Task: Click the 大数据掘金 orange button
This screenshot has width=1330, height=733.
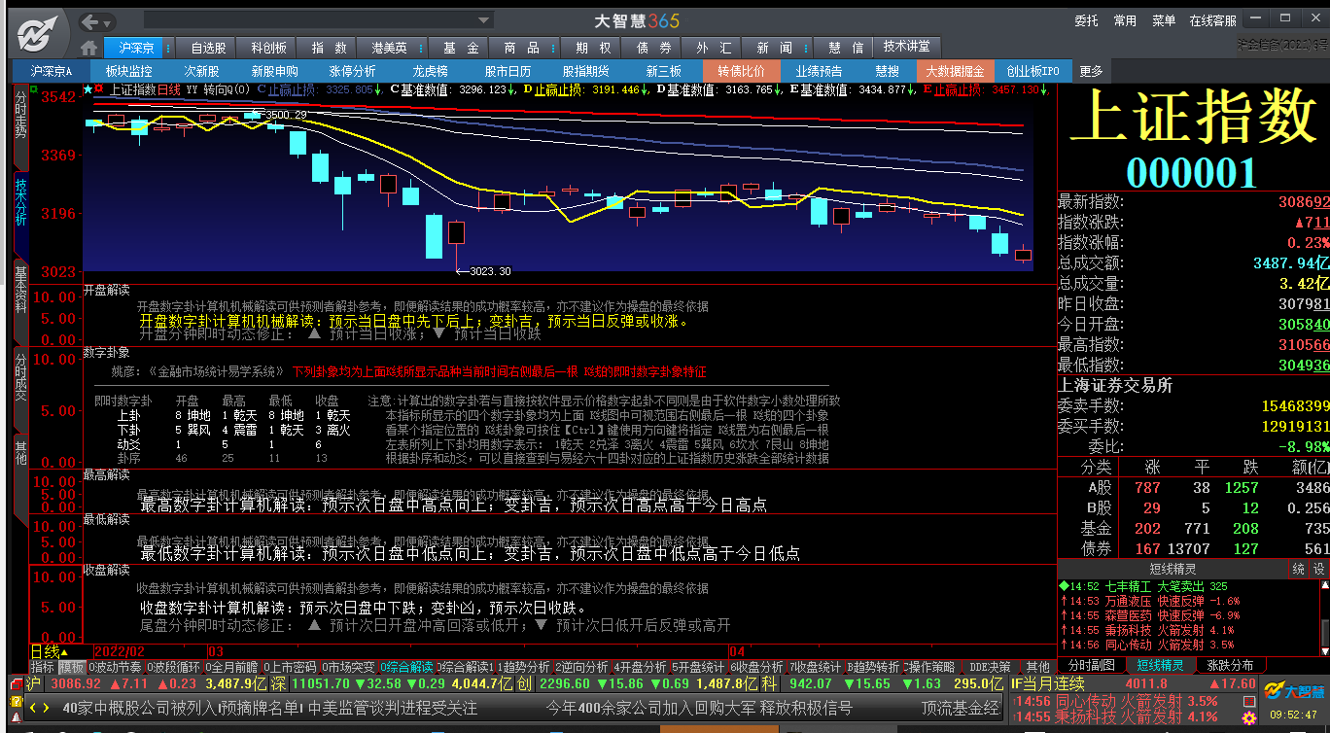Action: click(x=955, y=71)
